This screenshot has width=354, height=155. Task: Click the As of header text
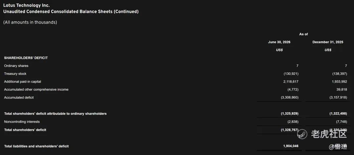click(304, 34)
